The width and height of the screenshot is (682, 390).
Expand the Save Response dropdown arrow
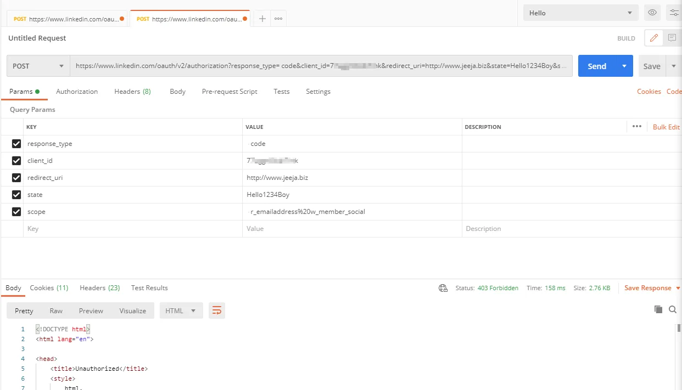pos(678,288)
